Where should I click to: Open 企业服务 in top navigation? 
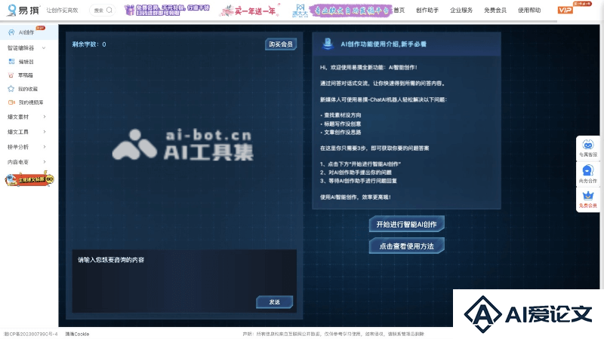click(461, 11)
